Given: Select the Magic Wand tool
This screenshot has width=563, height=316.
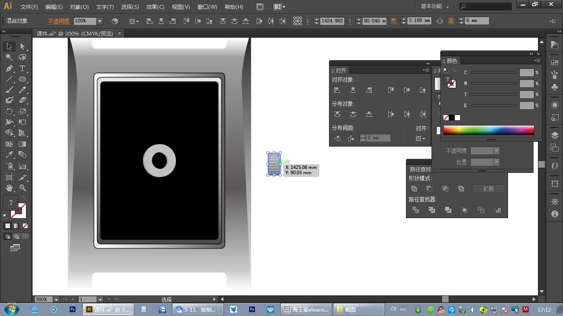Looking at the screenshot, I should click(x=9, y=57).
